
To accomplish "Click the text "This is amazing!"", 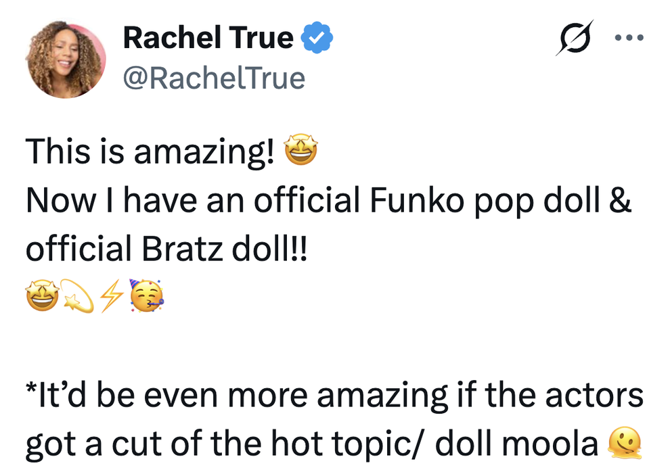I will [x=150, y=151].
